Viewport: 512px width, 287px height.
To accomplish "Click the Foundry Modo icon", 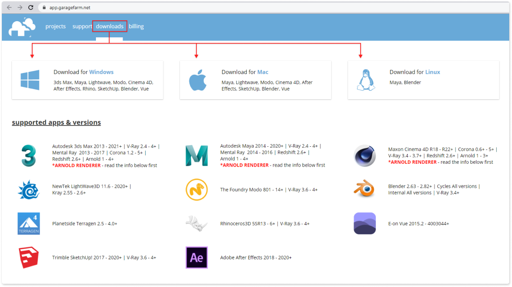I will click(196, 190).
